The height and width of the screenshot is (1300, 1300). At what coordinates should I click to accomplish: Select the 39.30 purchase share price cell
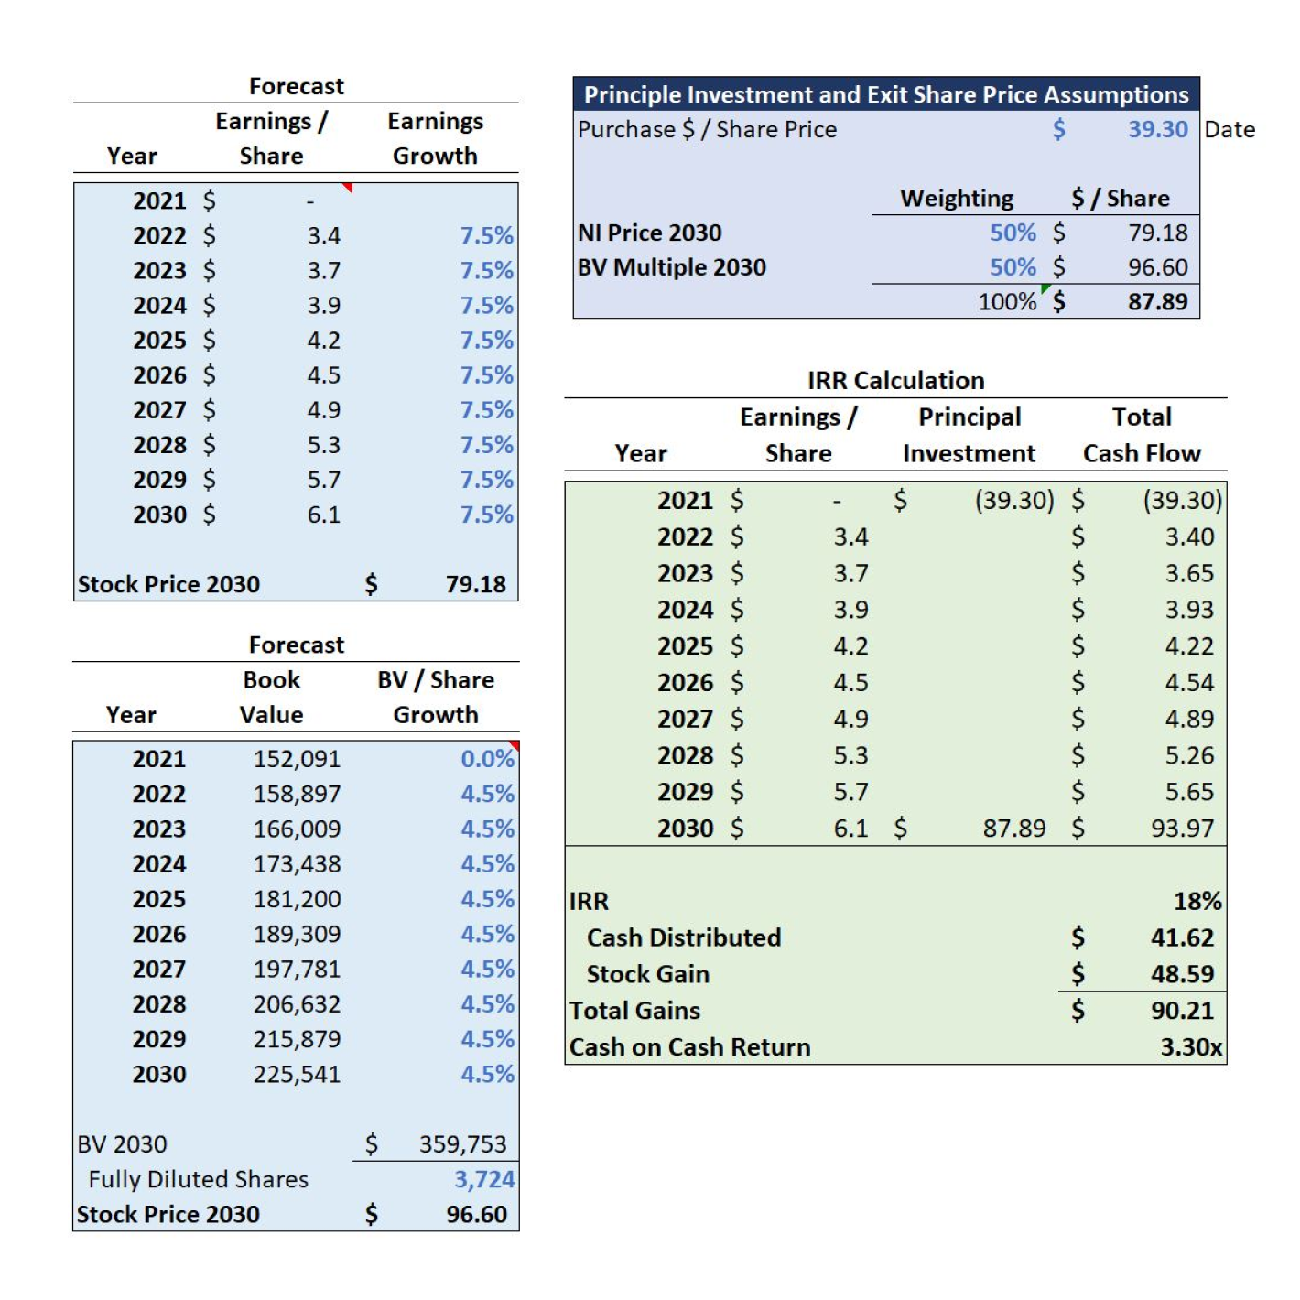pos(1157,129)
